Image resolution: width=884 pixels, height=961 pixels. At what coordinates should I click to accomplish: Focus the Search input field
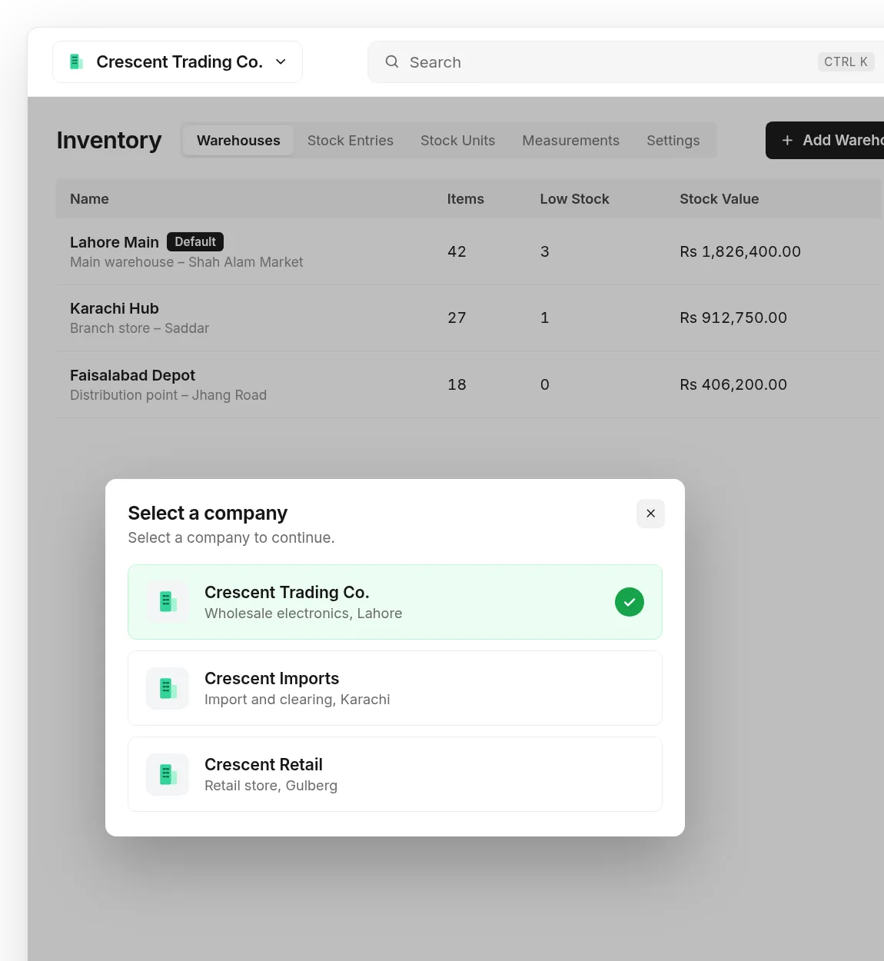tap(626, 62)
